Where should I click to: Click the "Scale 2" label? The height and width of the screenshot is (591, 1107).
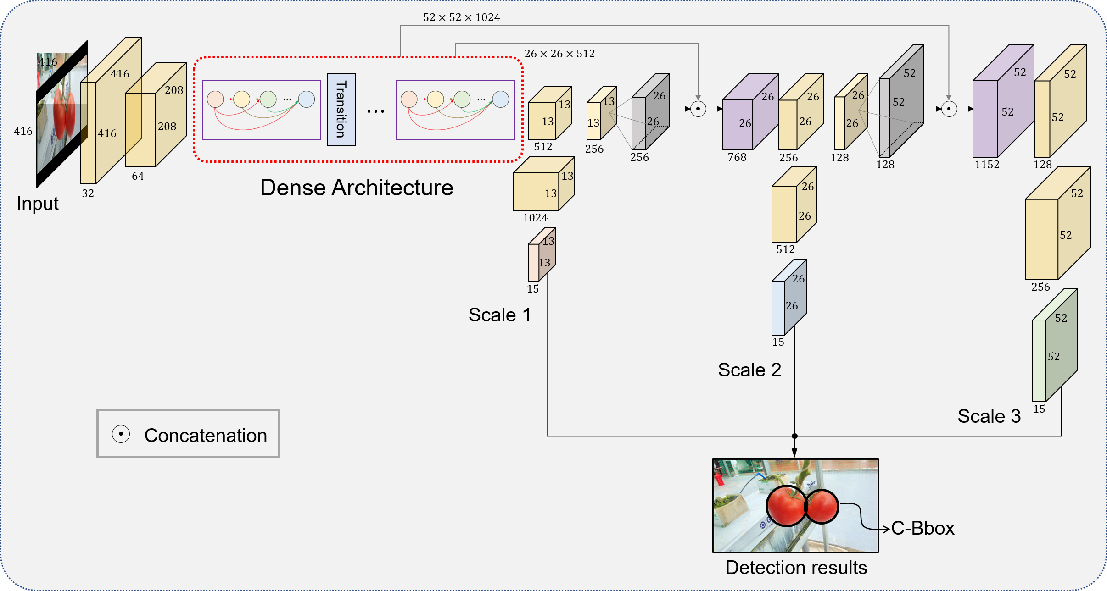click(749, 370)
